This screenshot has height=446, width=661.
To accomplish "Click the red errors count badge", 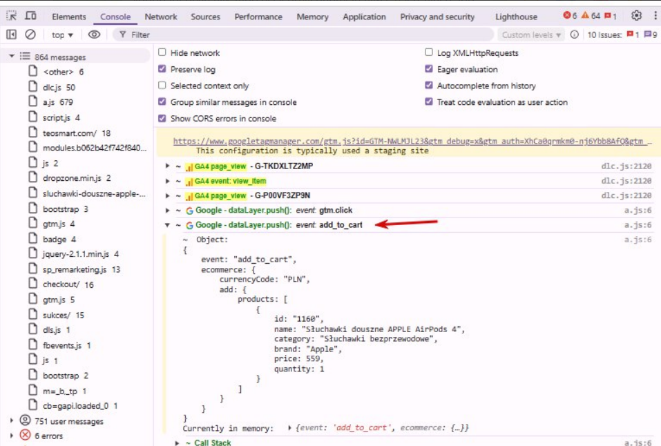I will click(570, 16).
